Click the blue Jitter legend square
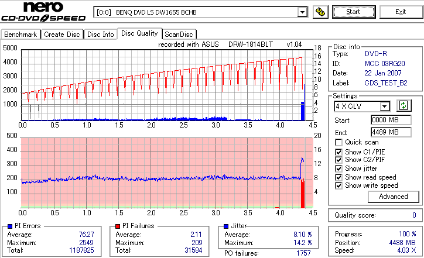The height and width of the screenshot is (258, 424). point(226,226)
